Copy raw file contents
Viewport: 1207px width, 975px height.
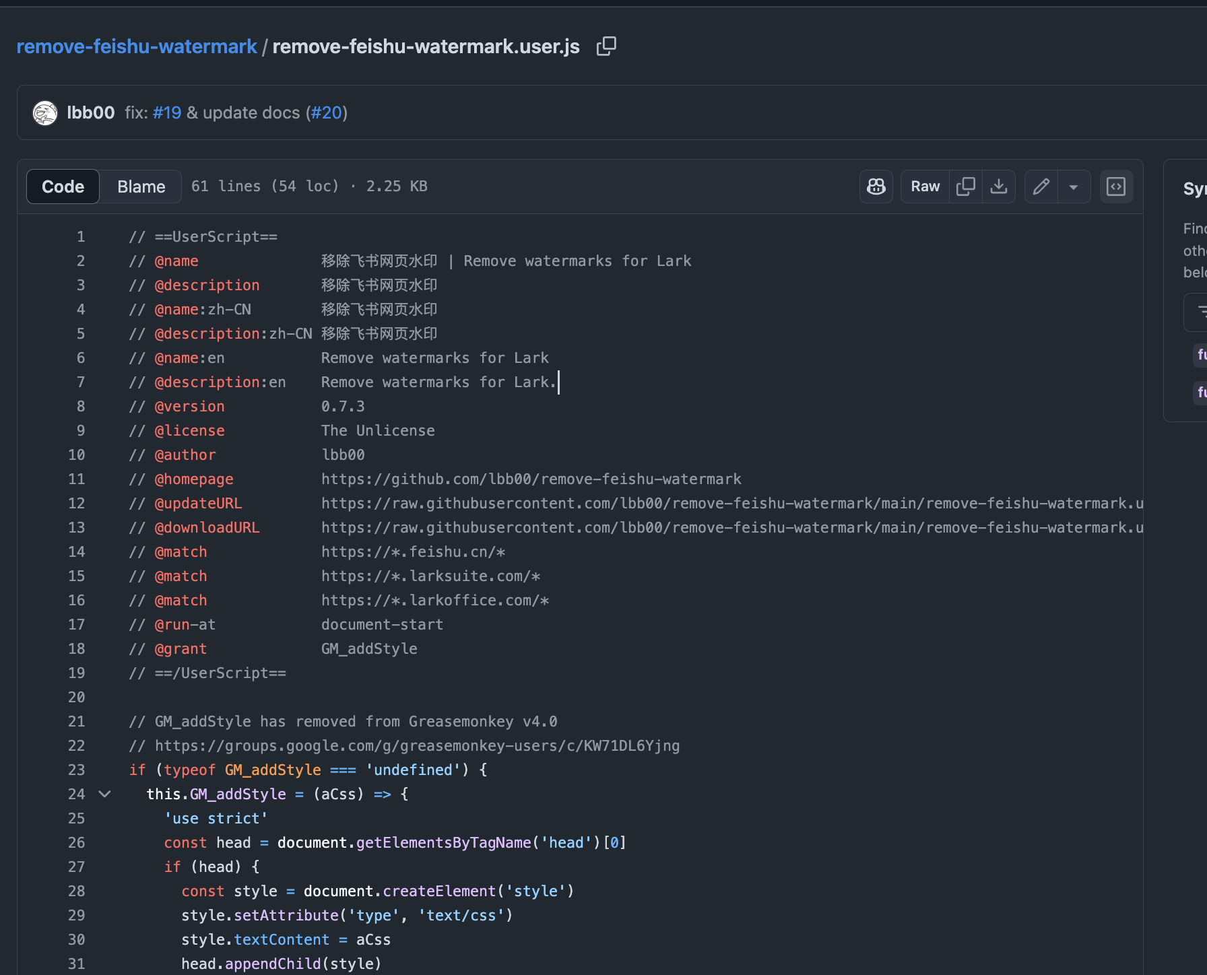point(966,187)
